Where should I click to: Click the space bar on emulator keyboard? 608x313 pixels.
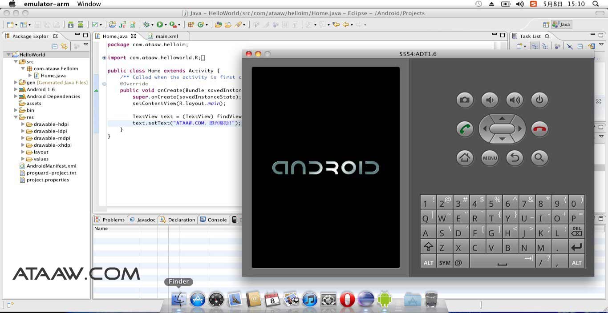pos(502,262)
